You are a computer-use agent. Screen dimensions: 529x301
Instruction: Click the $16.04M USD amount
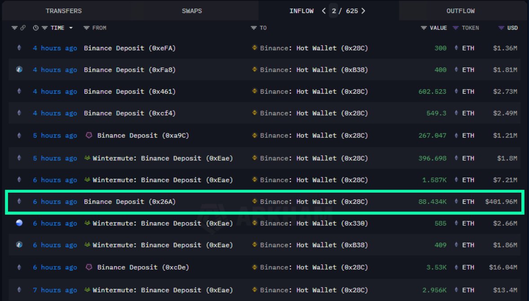(503, 267)
